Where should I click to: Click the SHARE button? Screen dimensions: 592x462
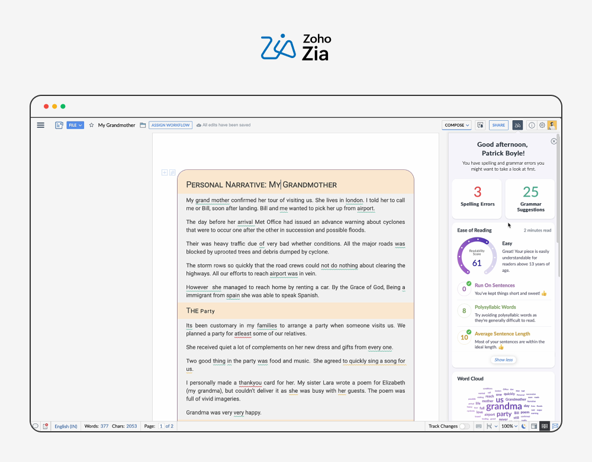click(x=498, y=125)
